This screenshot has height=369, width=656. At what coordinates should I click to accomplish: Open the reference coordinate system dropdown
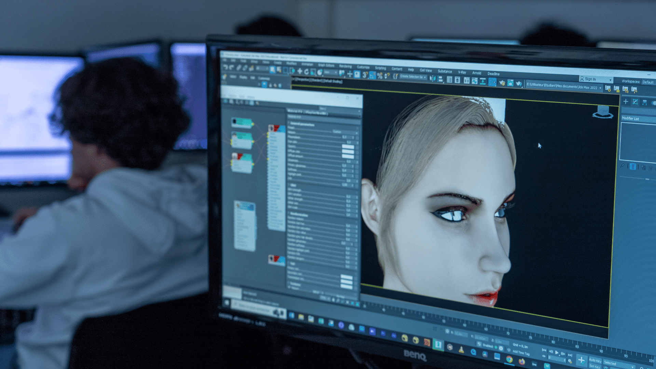pyautogui.click(x=330, y=72)
